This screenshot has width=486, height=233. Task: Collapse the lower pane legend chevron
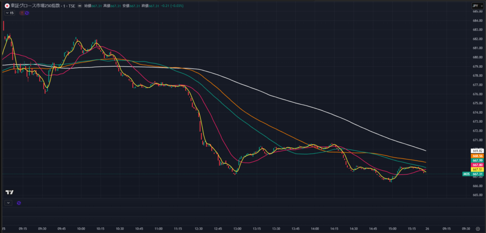[x=8, y=203]
